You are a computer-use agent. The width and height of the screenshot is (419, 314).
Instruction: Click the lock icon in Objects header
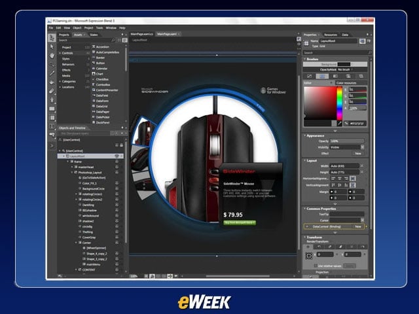[121, 145]
